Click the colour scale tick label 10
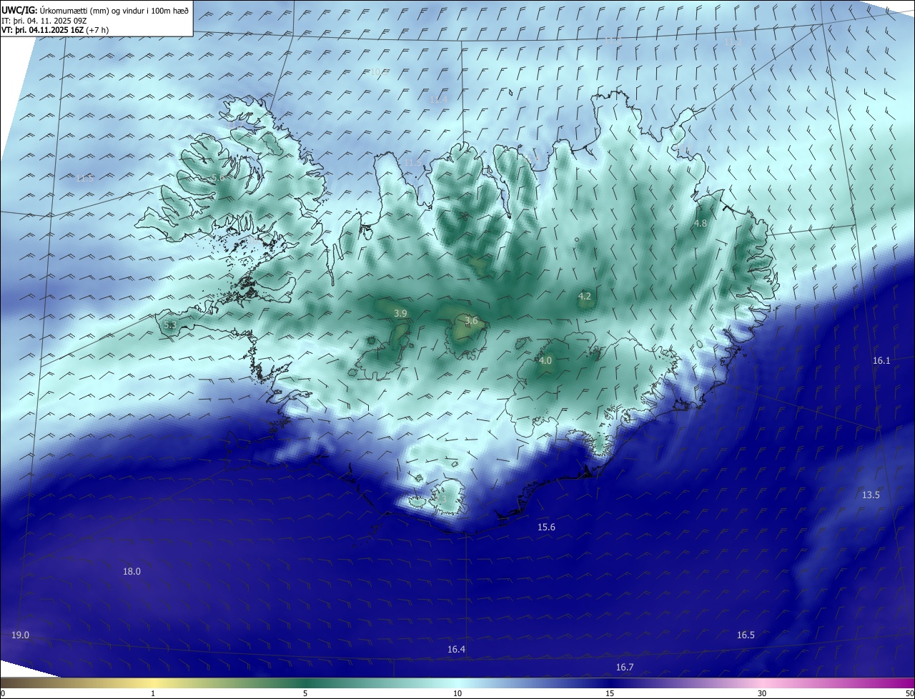Screen dimensions: 915x699 pos(457,693)
